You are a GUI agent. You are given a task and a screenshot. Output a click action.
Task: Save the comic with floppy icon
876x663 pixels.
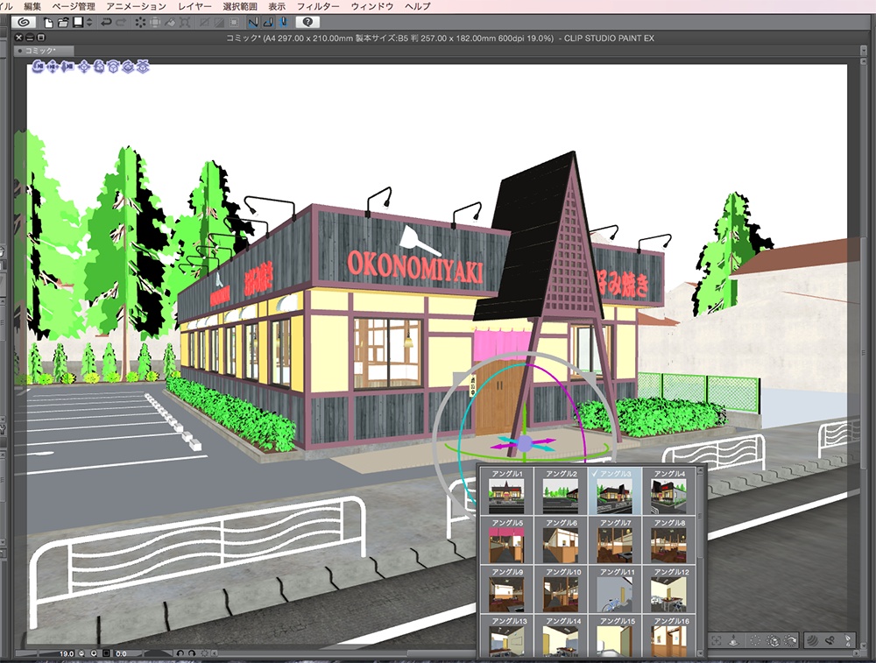pos(78,23)
